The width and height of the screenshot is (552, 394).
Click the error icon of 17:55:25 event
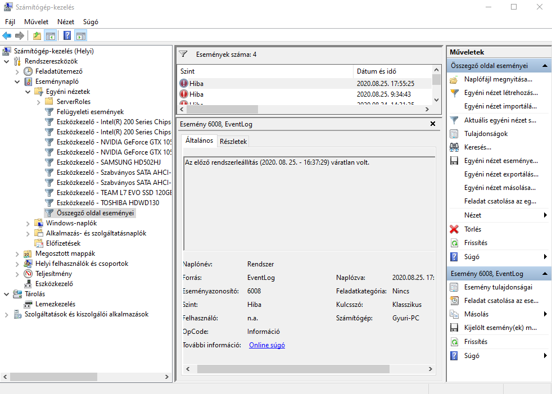point(184,83)
